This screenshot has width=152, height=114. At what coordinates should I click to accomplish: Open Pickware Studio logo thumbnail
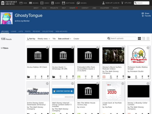click(x=138, y=55)
